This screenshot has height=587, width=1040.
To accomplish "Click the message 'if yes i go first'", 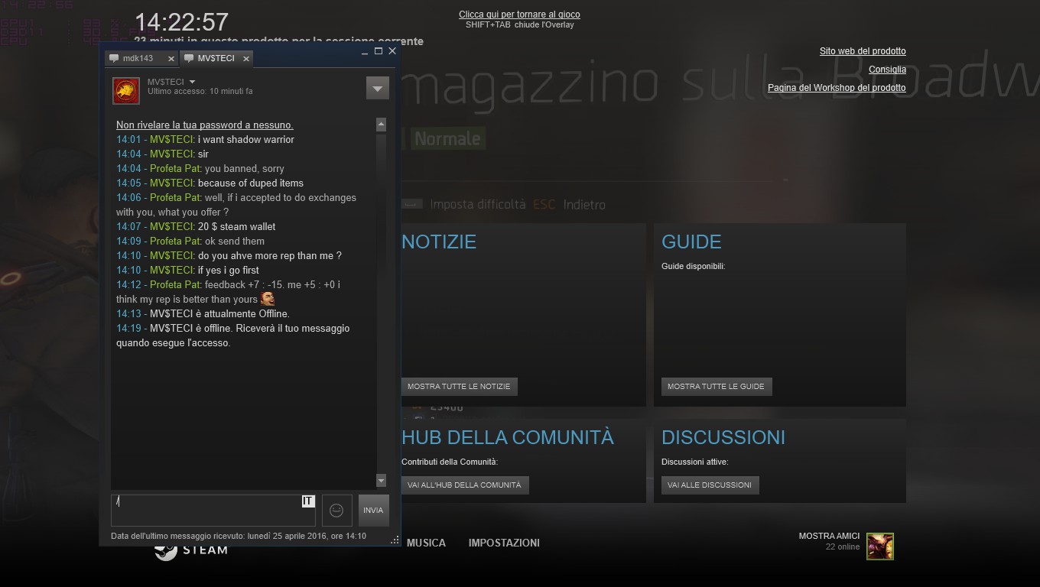I will (x=228, y=270).
